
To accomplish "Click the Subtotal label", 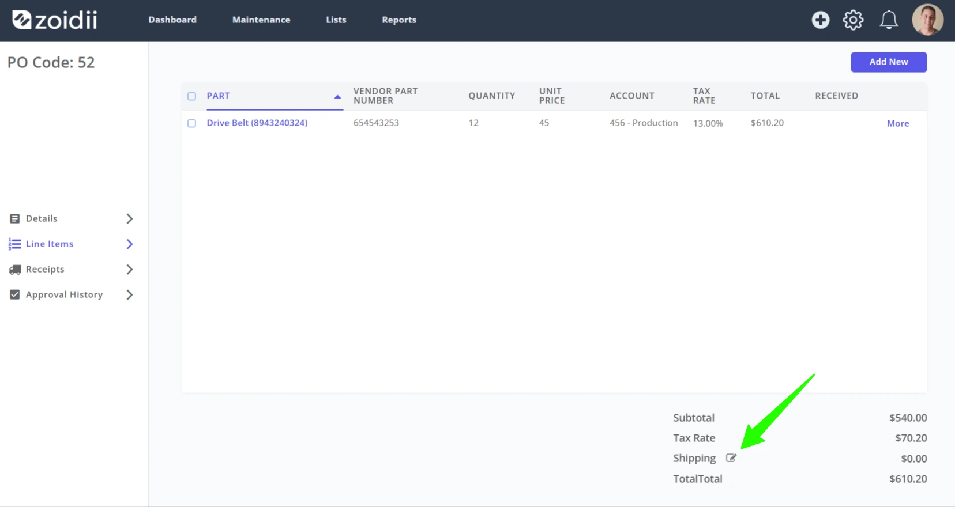I will [x=694, y=418].
